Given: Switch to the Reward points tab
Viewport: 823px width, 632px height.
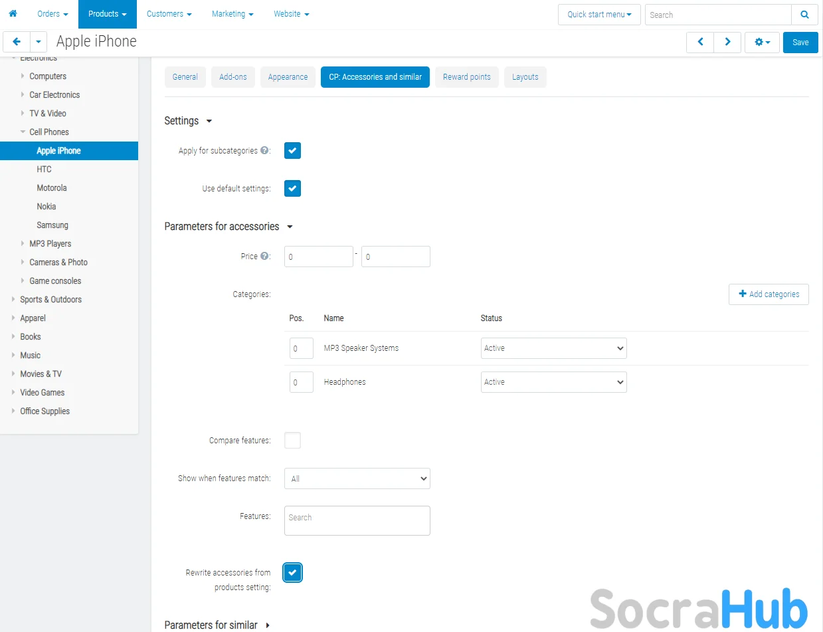Looking at the screenshot, I should tap(467, 77).
